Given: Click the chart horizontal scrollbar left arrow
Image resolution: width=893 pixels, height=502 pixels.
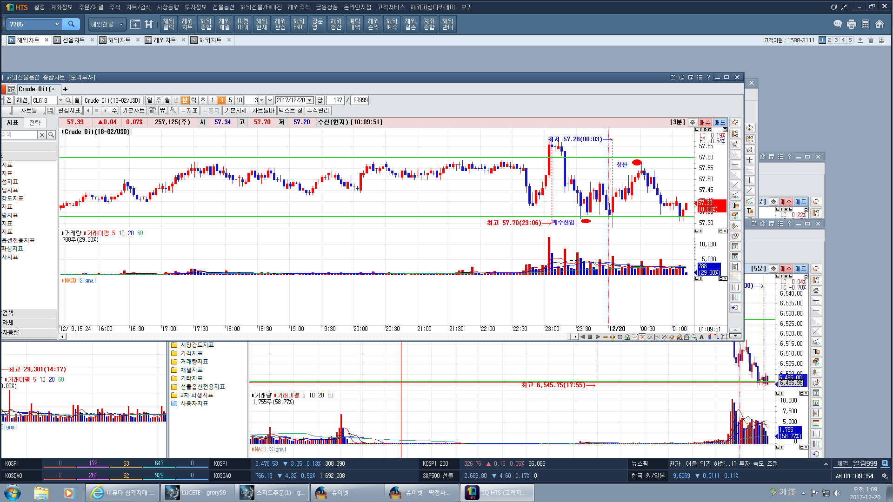Looking at the screenshot, I should [x=62, y=337].
